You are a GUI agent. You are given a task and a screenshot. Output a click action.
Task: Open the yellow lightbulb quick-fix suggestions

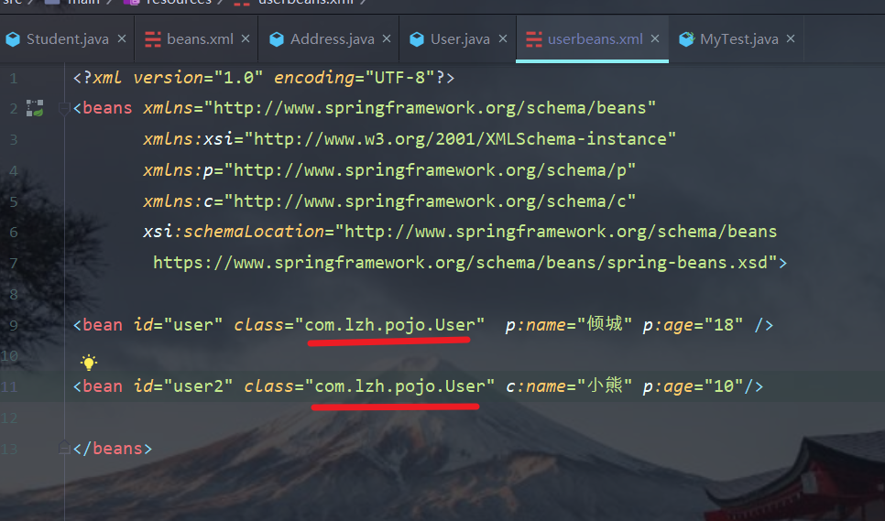point(89,362)
